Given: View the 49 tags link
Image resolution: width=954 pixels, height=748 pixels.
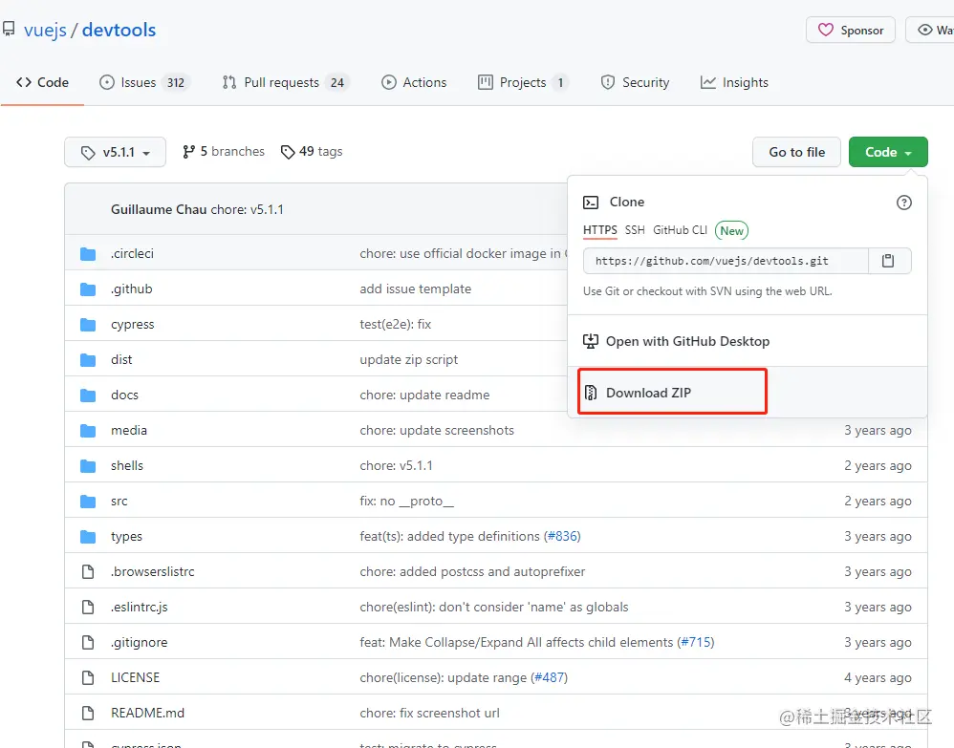Looking at the screenshot, I should [312, 152].
